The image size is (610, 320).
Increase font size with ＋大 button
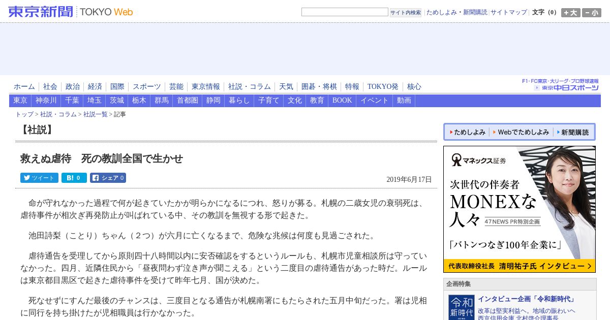[571, 13]
